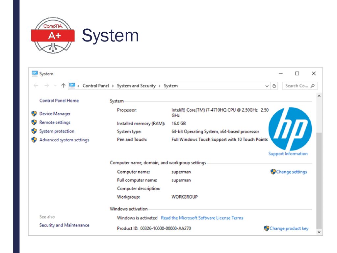Click the search magnifier icon
Image resolution: width=337 pixels, height=253 pixels.
click(x=313, y=86)
